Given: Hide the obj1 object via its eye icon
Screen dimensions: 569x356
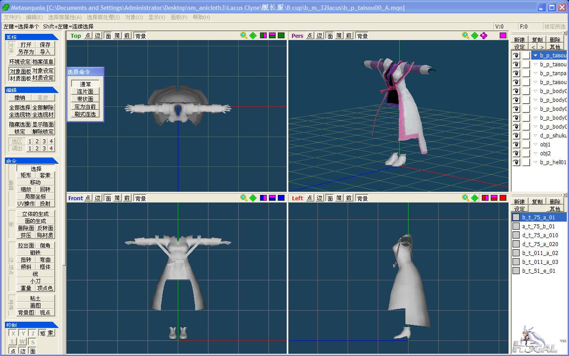Looking at the screenshot, I should coord(516,145).
